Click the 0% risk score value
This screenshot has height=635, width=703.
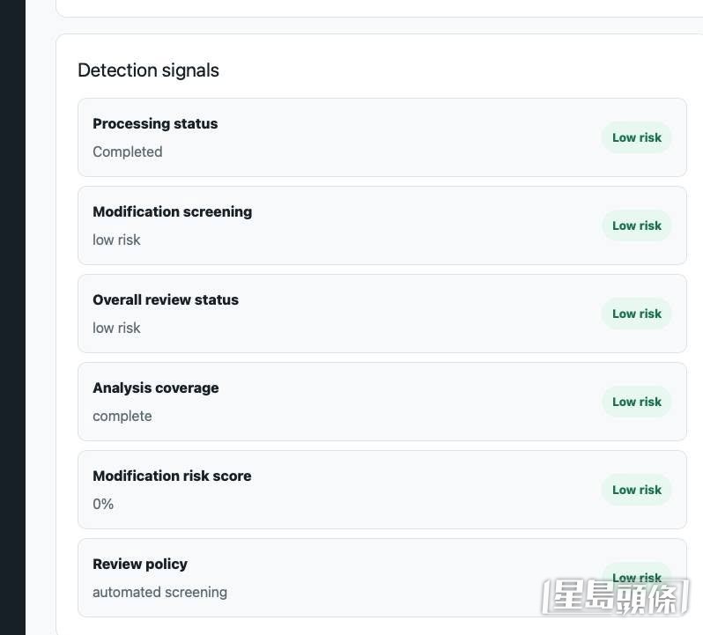coord(103,504)
